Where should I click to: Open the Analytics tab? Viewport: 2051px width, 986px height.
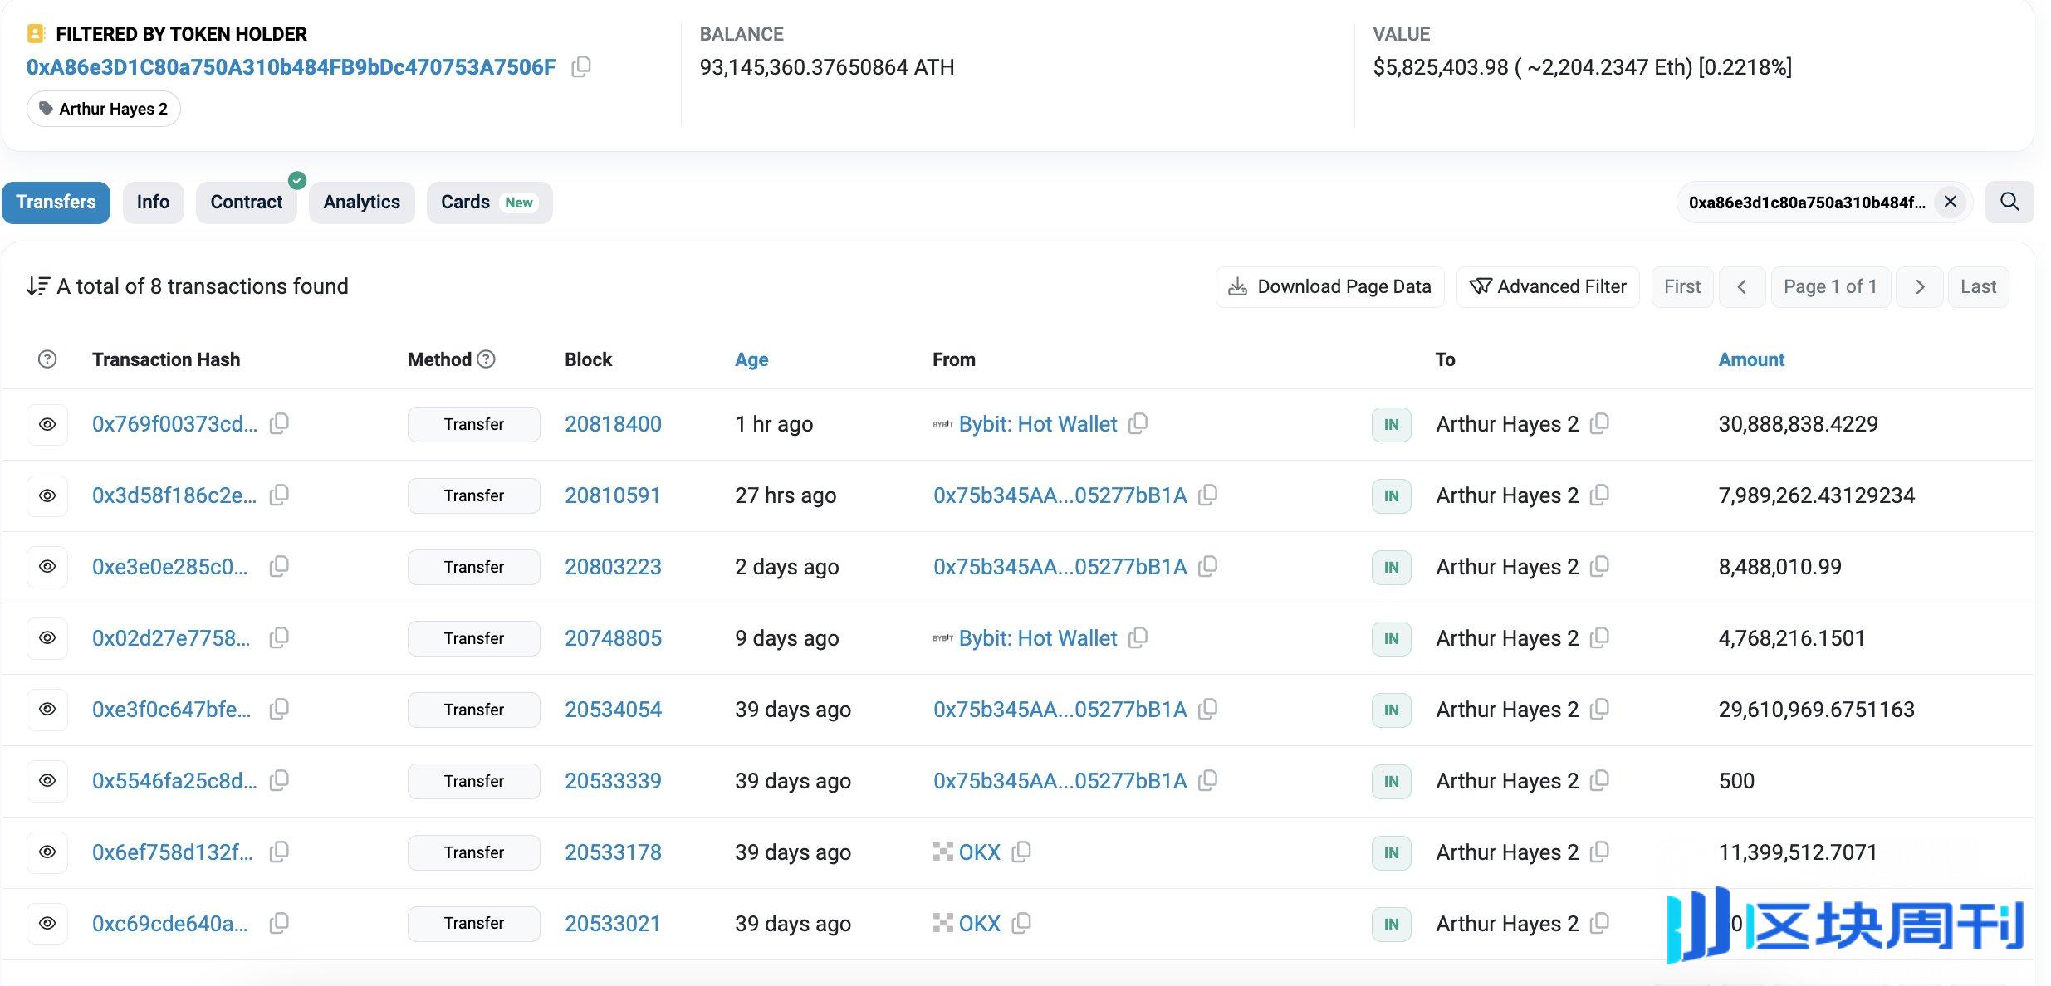click(x=361, y=203)
